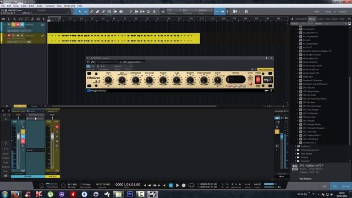Click the sidechain routing icon in plugin header
This screenshot has width=352, height=198.
(x=93, y=62)
